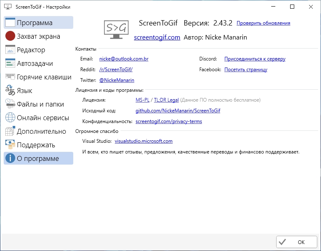
Task: Click the Лицензия и коды программы heading
Action: (109, 90)
